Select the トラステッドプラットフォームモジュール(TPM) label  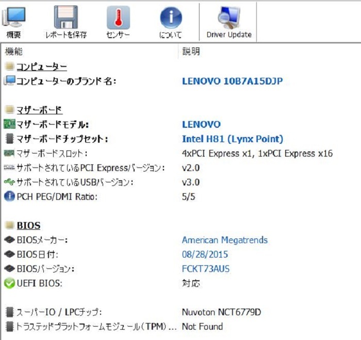pyautogui.click(x=96, y=327)
